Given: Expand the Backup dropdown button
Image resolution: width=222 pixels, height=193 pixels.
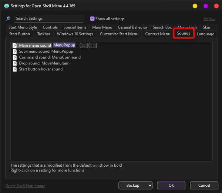Looking at the screenshot, I should (135, 185).
